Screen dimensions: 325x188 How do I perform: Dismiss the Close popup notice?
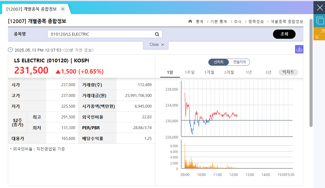162,45
